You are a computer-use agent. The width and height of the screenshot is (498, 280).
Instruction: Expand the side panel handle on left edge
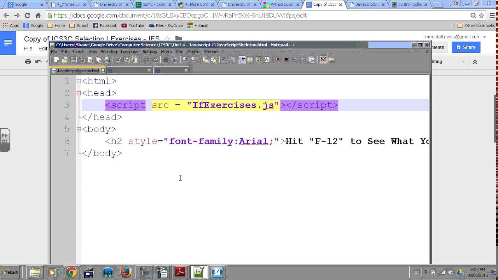tap(5, 140)
